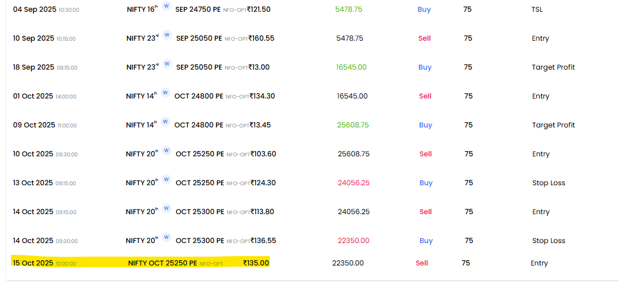Click the W icon on 01 Oct 24800 PE entry

point(166,93)
